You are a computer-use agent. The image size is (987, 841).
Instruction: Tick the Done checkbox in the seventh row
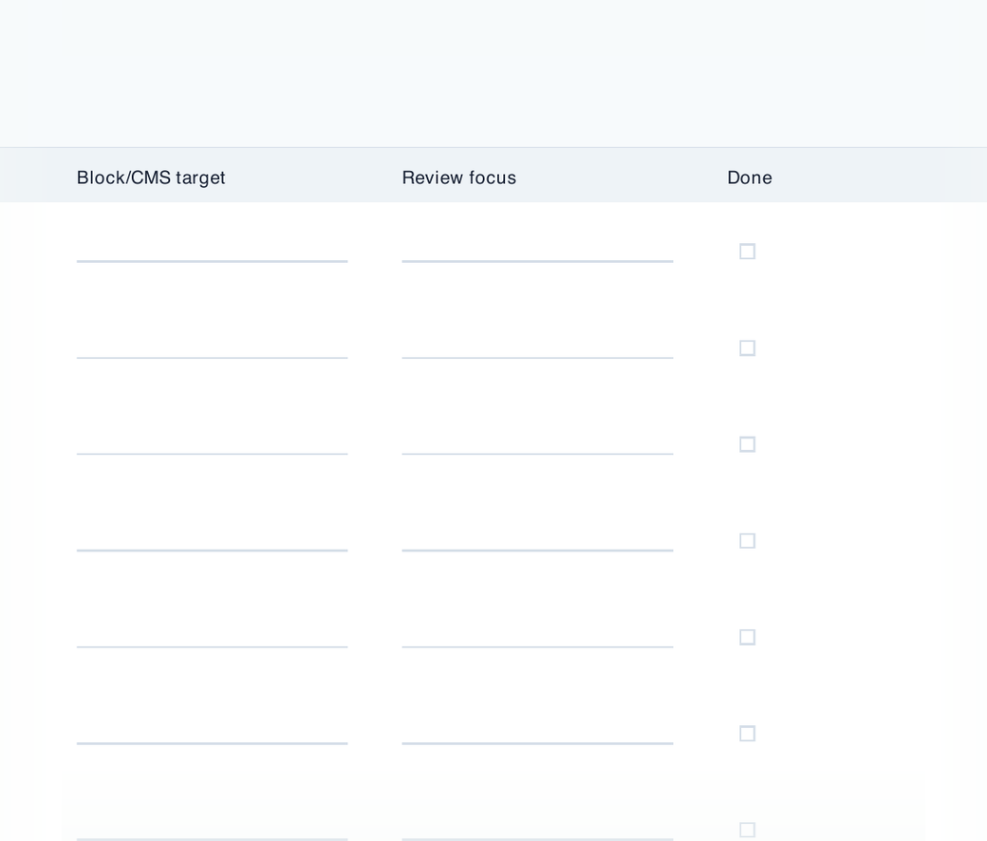click(x=747, y=830)
